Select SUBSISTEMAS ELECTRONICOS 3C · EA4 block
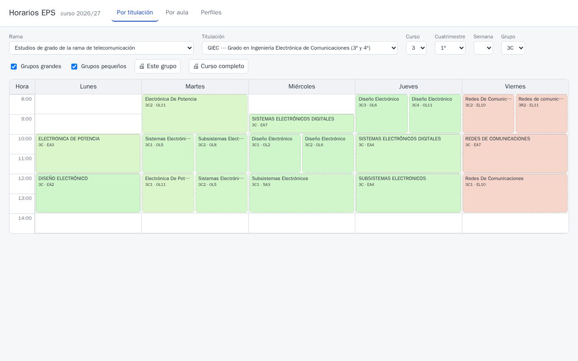 408,193
